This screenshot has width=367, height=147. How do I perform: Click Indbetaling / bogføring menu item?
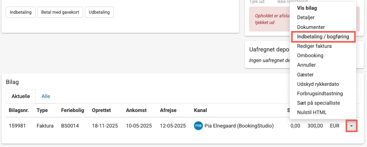tap(323, 37)
